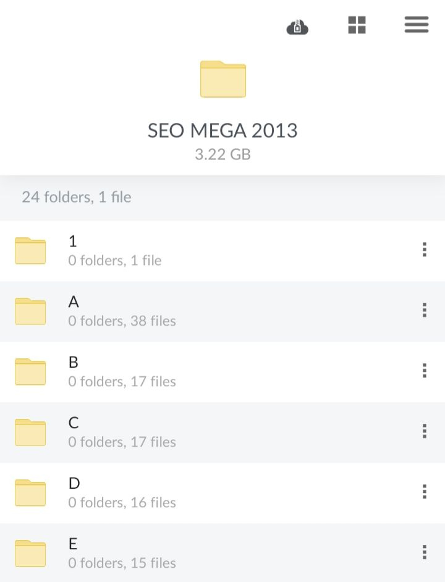Viewport: 445px width, 582px height.
Task: Click folder icon of folder D
Action: [30, 492]
